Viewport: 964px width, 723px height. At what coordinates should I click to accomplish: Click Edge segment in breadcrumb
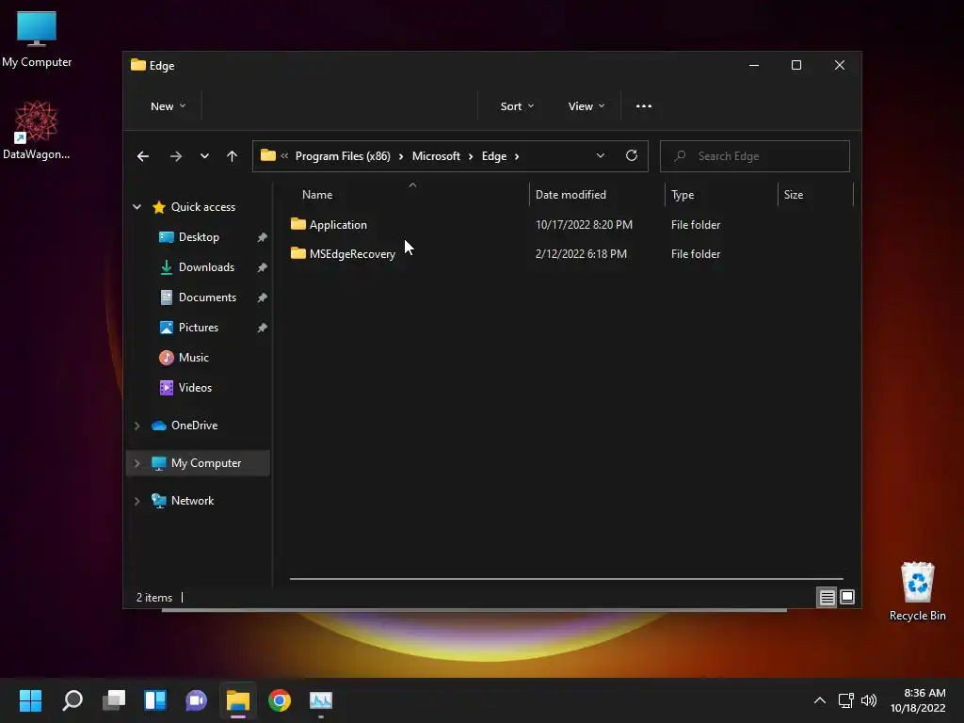[x=494, y=156]
